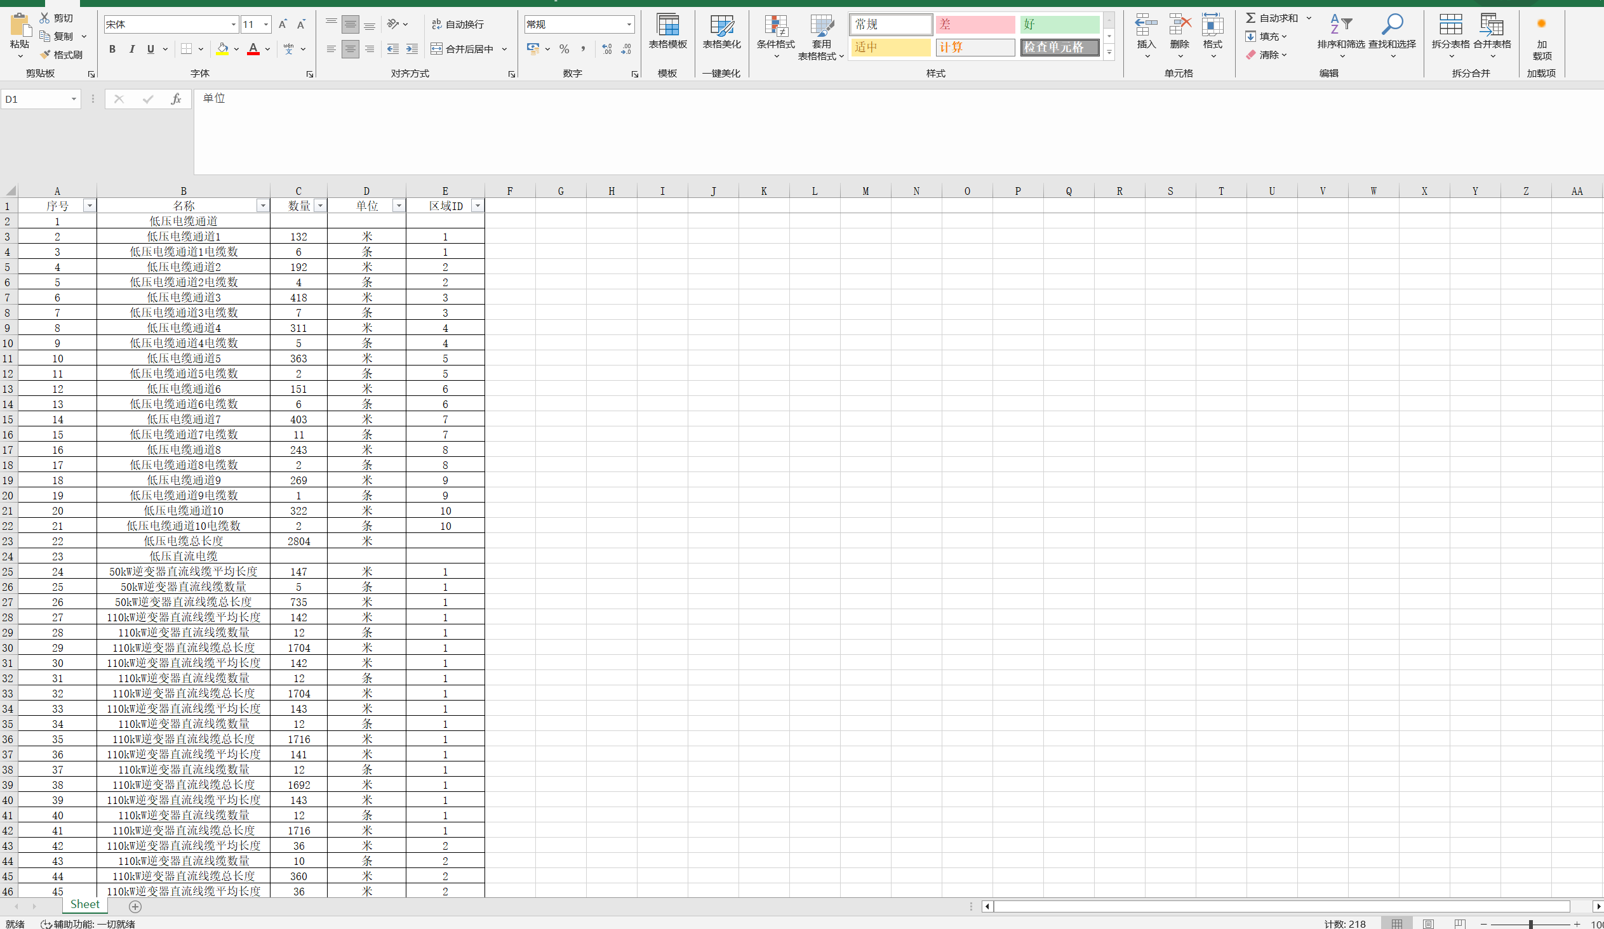Increase font size with larger A

[283, 24]
